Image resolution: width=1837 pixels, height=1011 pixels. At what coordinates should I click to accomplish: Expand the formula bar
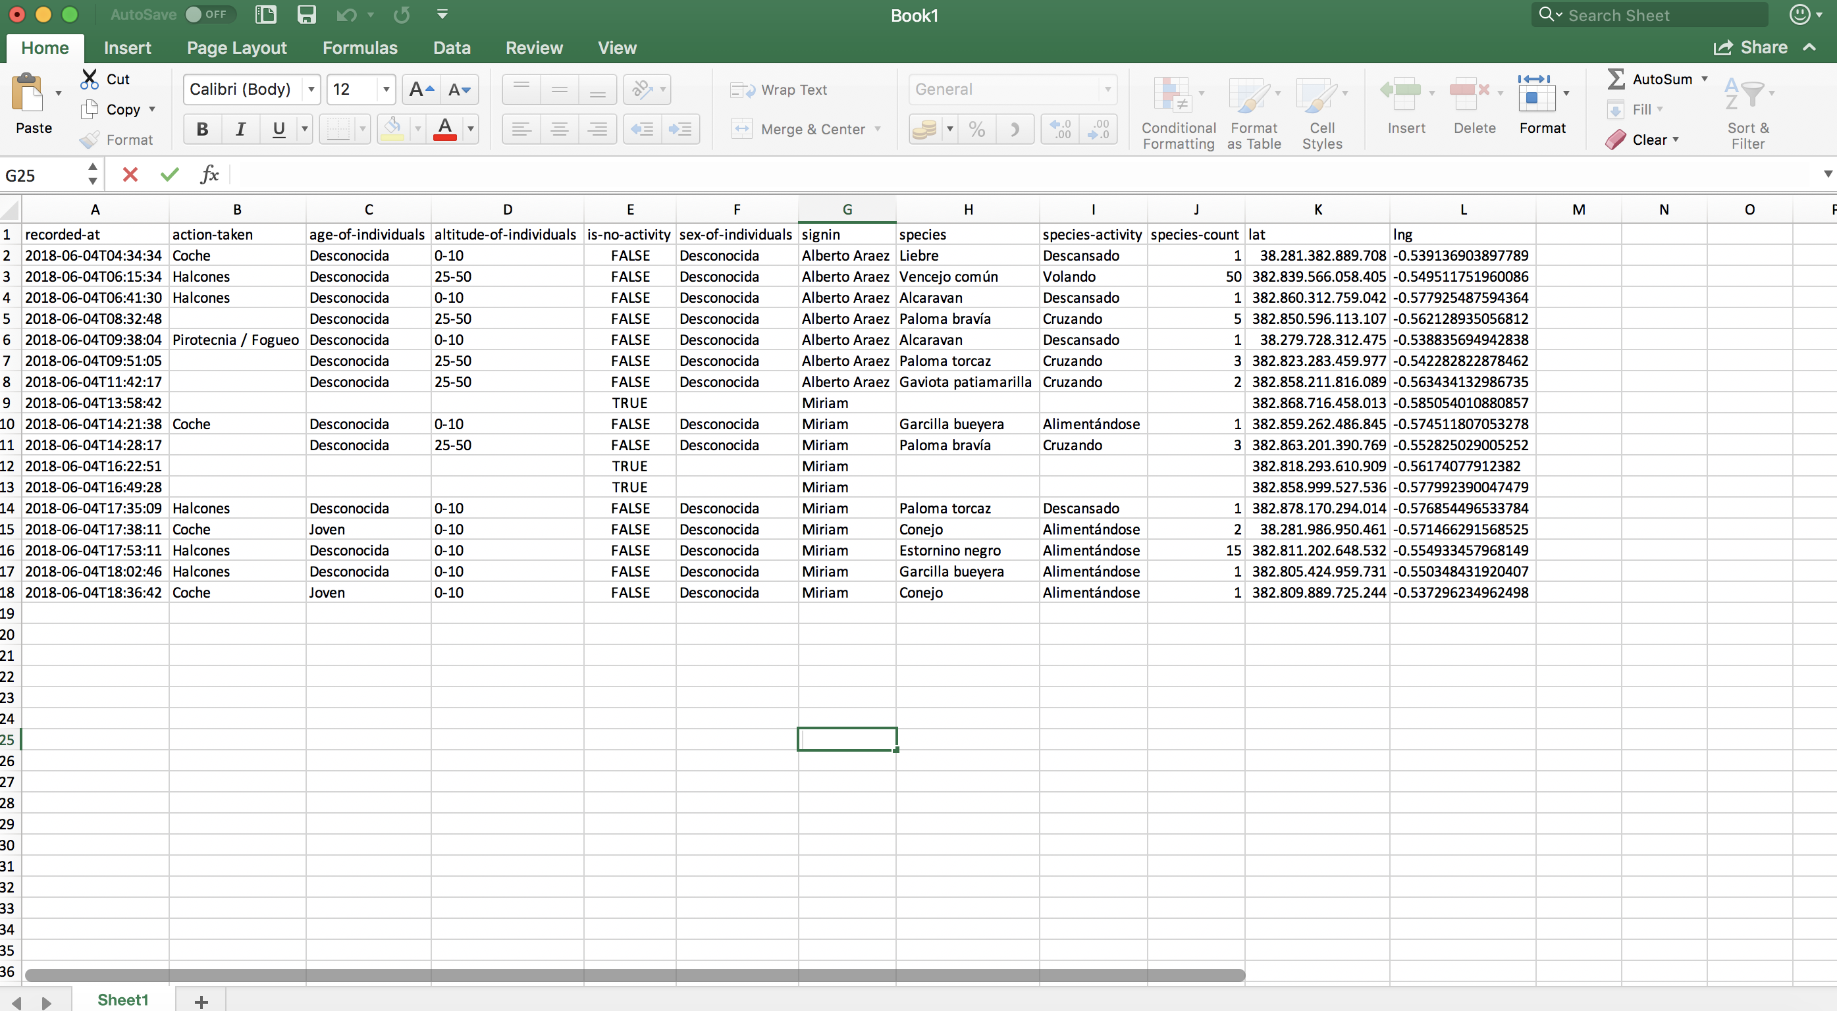[x=1828, y=174]
